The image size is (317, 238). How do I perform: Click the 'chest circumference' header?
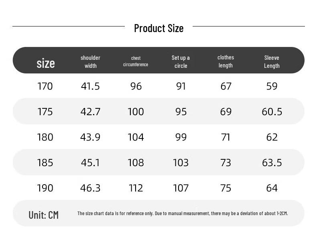136,61
